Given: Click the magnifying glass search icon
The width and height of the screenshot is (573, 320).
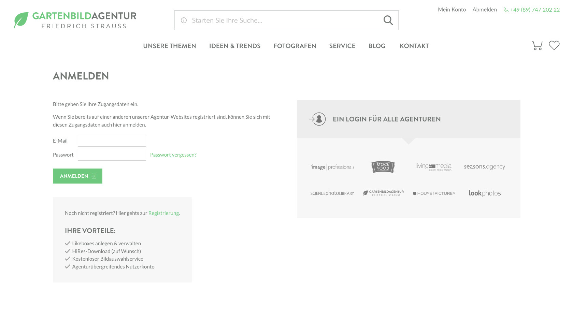Looking at the screenshot, I should (x=388, y=20).
